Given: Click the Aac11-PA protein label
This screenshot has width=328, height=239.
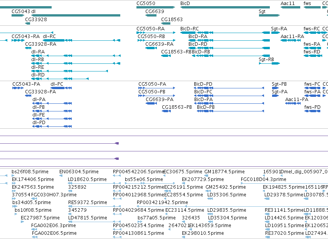Looking at the screenshot, I should point(297,100).
